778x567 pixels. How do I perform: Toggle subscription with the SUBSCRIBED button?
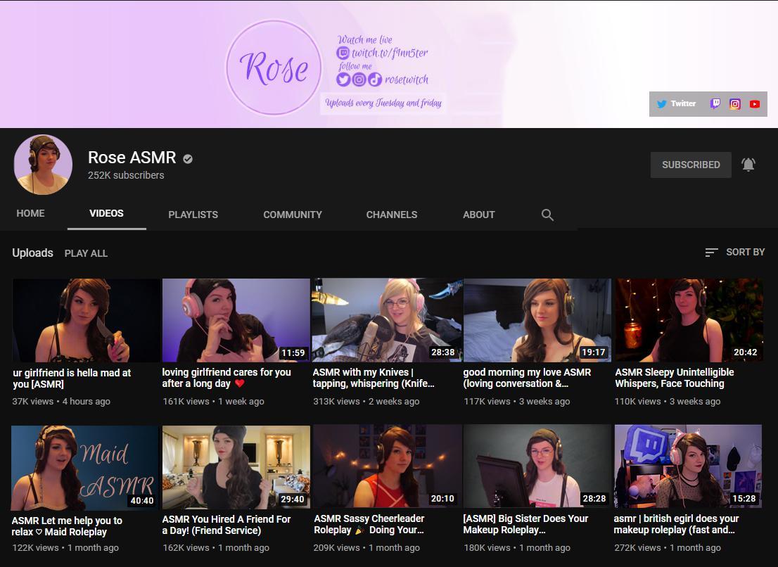pos(690,164)
